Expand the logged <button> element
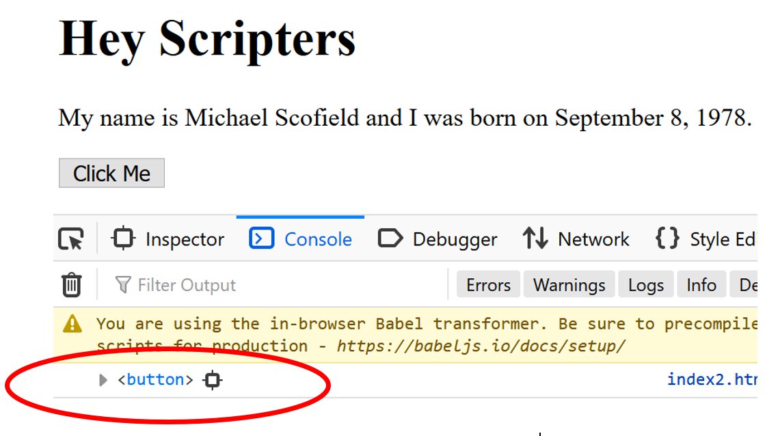The width and height of the screenshot is (765, 436). (x=103, y=380)
